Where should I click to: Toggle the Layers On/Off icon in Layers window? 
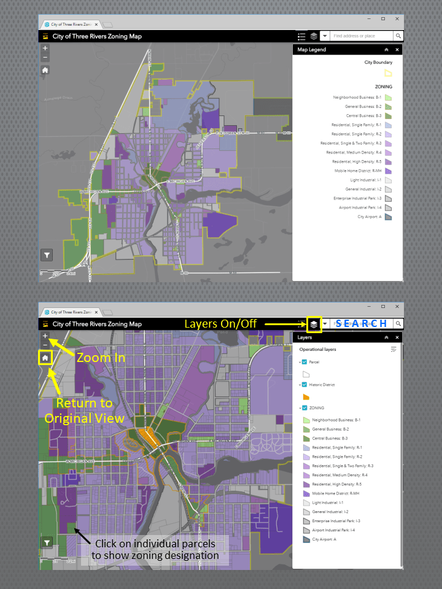[314, 324]
